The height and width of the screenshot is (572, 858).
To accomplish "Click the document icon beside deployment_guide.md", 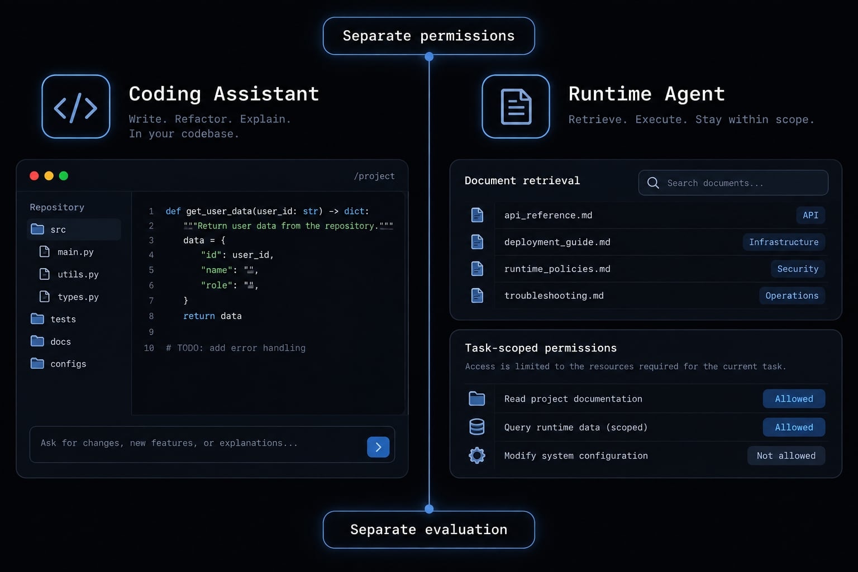I will tap(477, 242).
